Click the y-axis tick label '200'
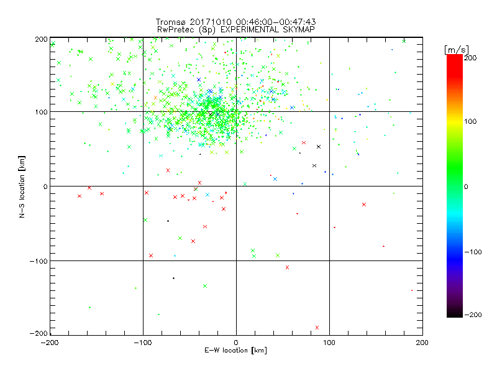 pos(41,39)
